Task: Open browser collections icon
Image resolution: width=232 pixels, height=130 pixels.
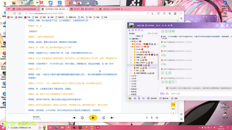Action: pos(170,13)
